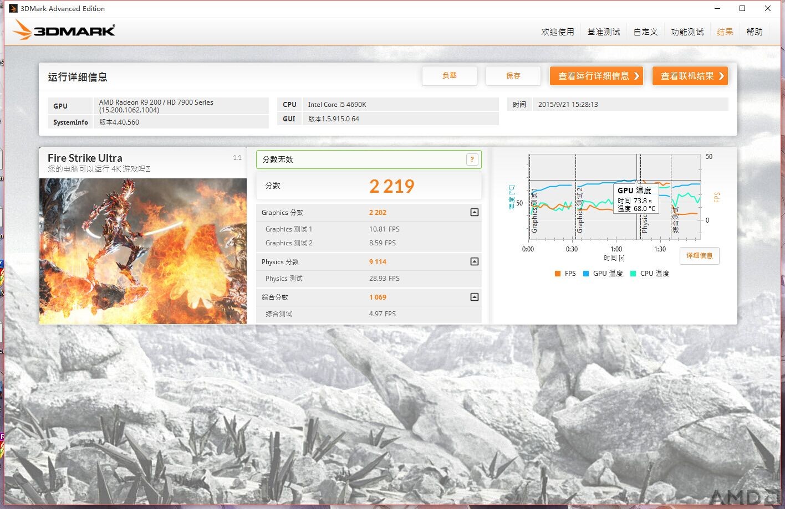Open 查看运行详细信息 button
This screenshot has width=785, height=509.
click(597, 76)
